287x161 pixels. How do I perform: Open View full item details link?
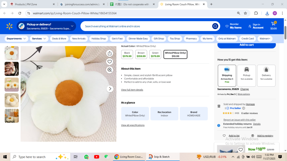(x=132, y=90)
